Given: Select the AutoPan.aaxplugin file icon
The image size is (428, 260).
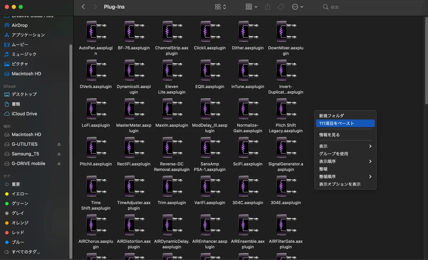Looking at the screenshot, I should point(96,32).
